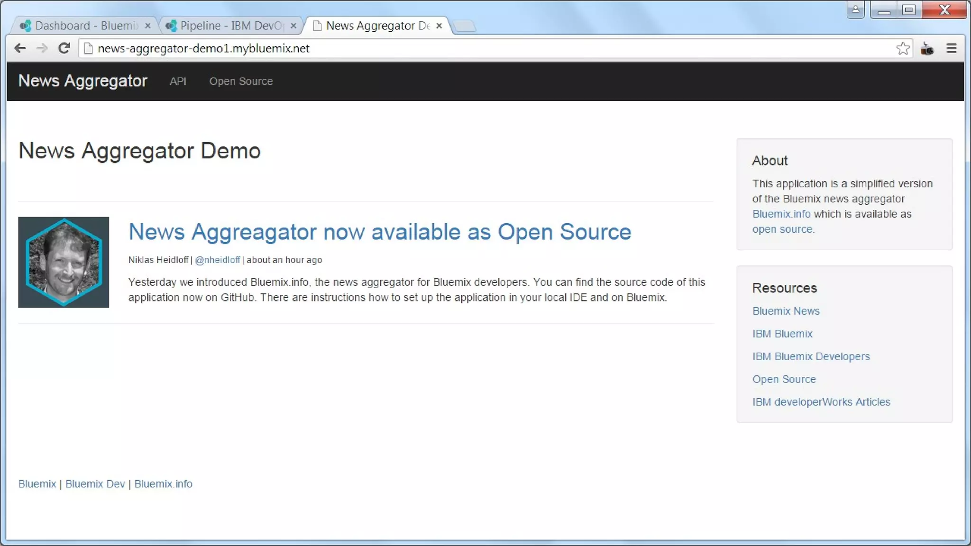This screenshot has width=971, height=546.
Task: Open IBM developerWorks Articles resource link
Action: 821,402
